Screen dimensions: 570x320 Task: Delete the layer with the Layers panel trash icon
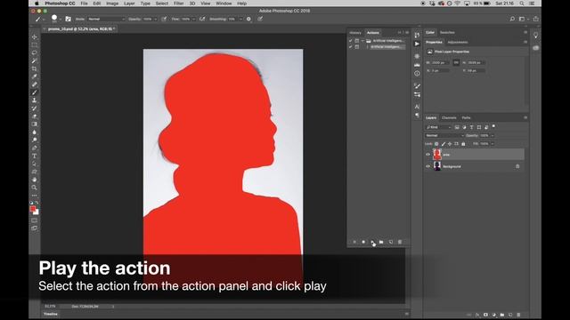(x=518, y=315)
